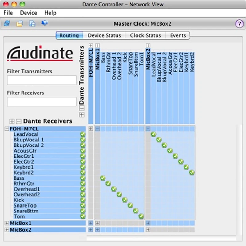246x246 pixels.
Task: Open the purple help question mark
Action: point(239,24)
